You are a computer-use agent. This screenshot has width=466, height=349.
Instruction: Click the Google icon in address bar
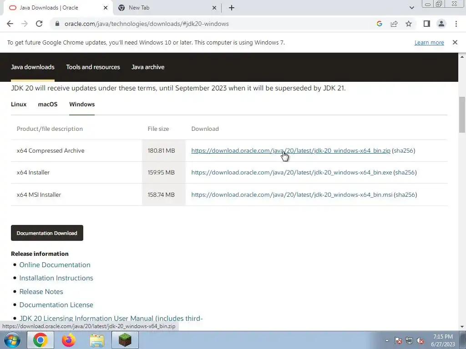tap(379, 24)
